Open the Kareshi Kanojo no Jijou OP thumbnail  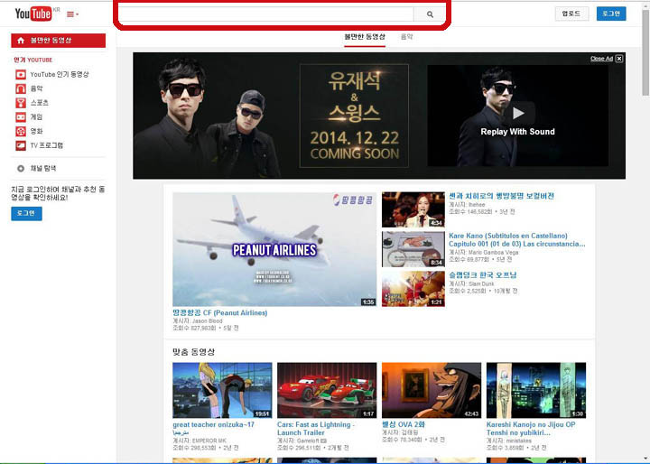click(536, 390)
